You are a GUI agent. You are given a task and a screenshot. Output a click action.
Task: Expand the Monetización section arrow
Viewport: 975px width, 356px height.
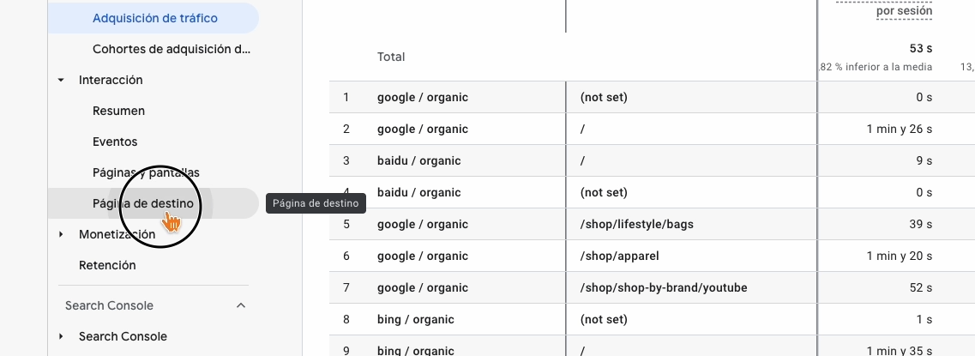pyautogui.click(x=61, y=234)
